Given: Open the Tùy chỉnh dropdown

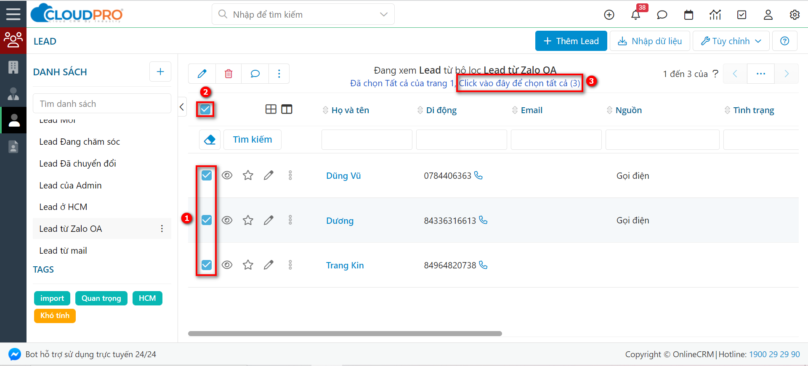Looking at the screenshot, I should pyautogui.click(x=731, y=41).
